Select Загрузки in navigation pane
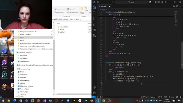 pyautogui.click(x=23, y=78)
